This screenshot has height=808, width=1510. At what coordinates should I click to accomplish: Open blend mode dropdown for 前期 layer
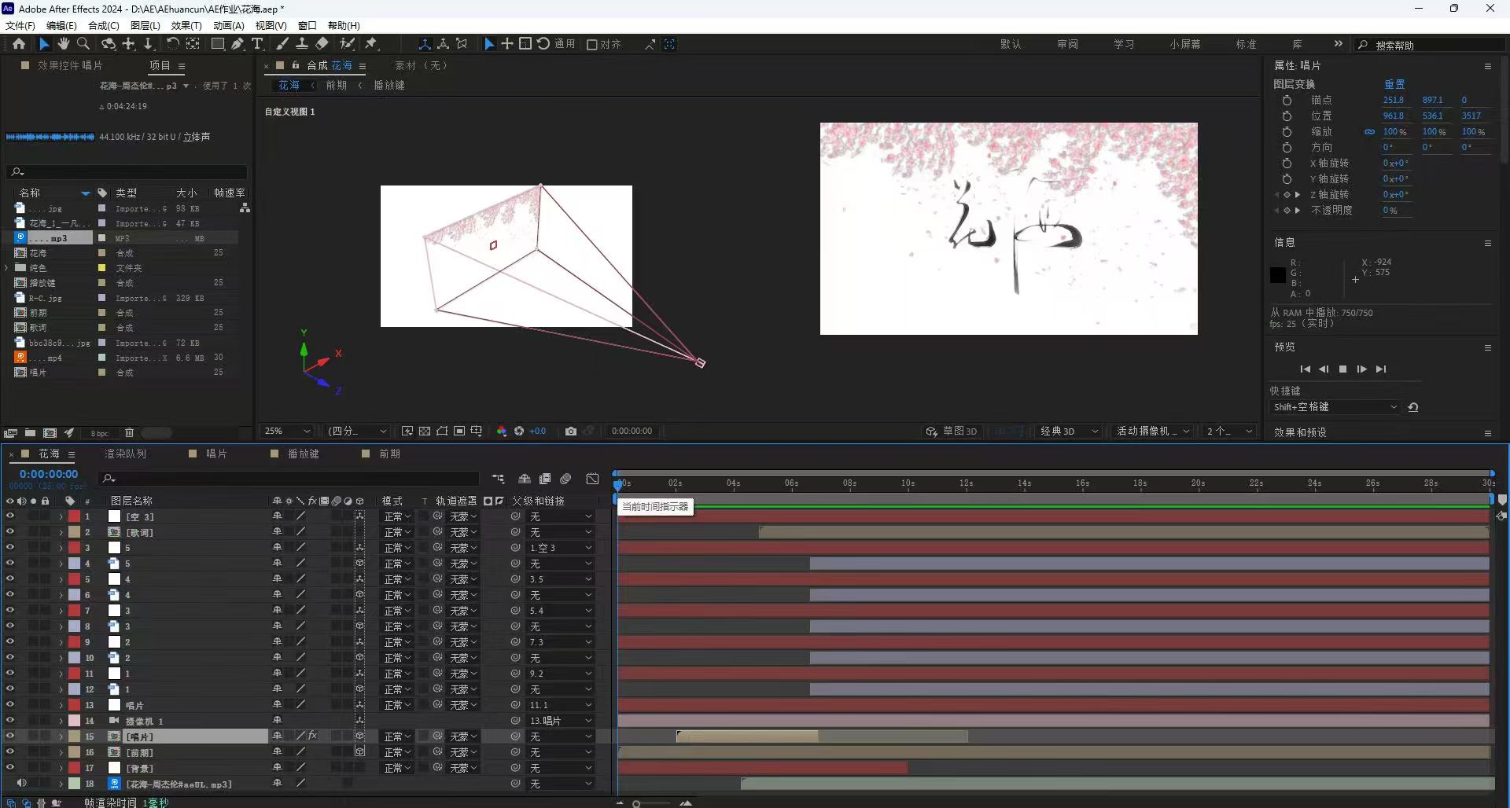(x=398, y=752)
